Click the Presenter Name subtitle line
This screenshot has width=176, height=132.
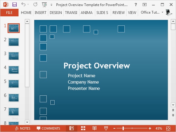tap(84, 88)
